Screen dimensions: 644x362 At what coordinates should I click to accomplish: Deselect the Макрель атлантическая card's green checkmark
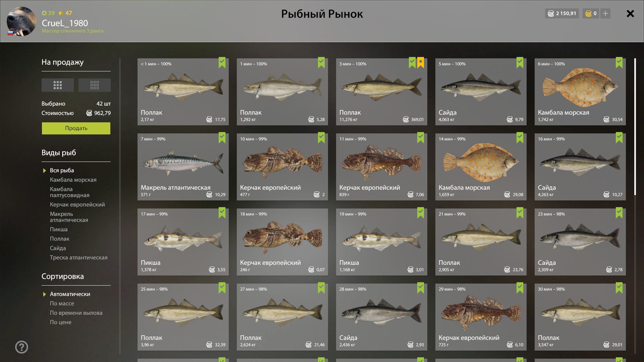[x=222, y=138]
